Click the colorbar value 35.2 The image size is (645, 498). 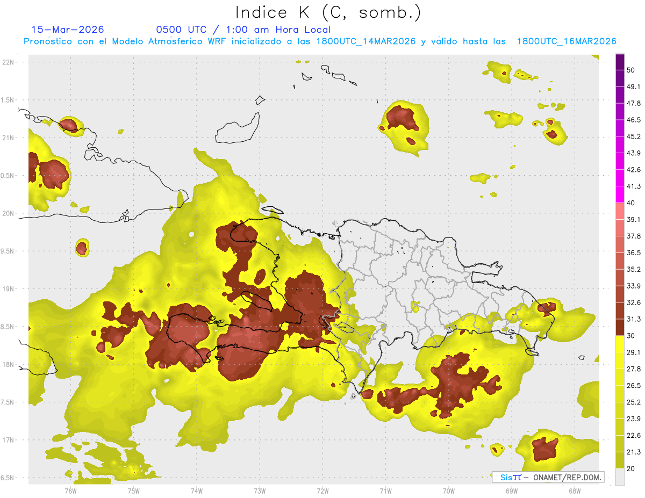point(634,269)
